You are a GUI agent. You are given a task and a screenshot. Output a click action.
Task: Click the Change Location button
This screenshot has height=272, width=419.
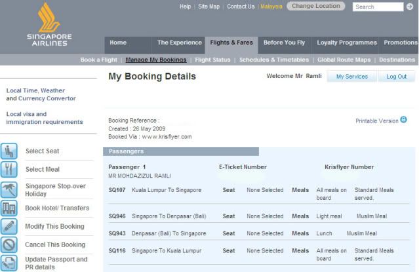tap(315, 6)
